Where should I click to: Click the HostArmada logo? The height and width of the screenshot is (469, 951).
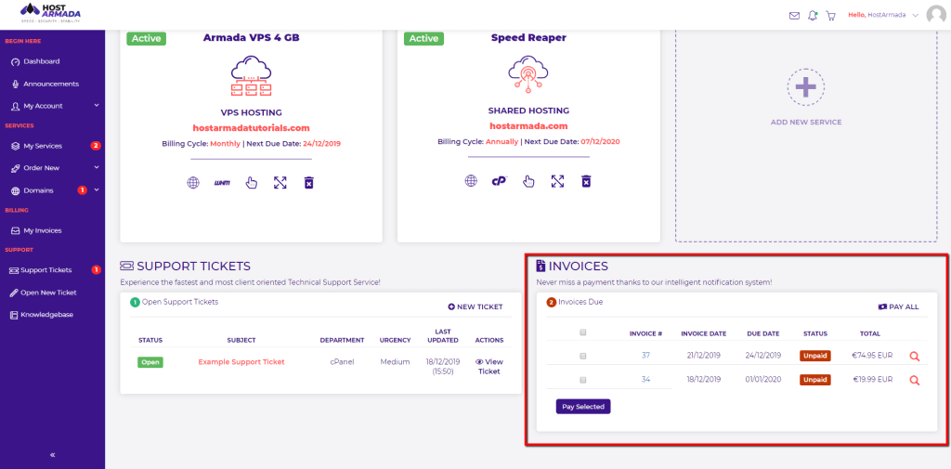click(x=50, y=13)
